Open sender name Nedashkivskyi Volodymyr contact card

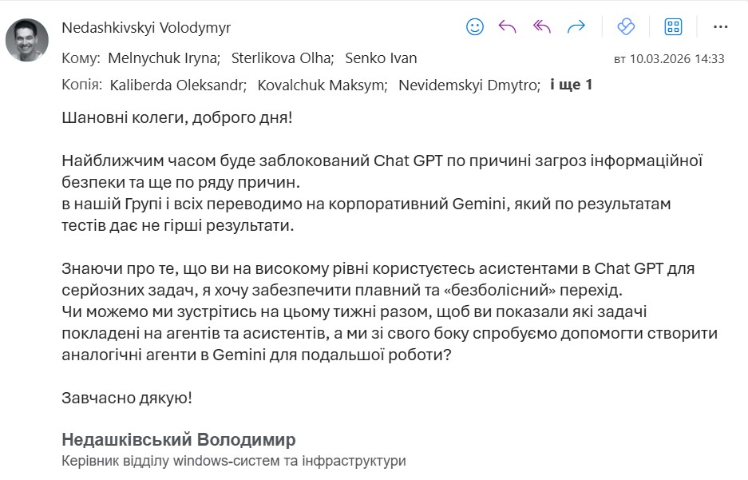coord(146,28)
